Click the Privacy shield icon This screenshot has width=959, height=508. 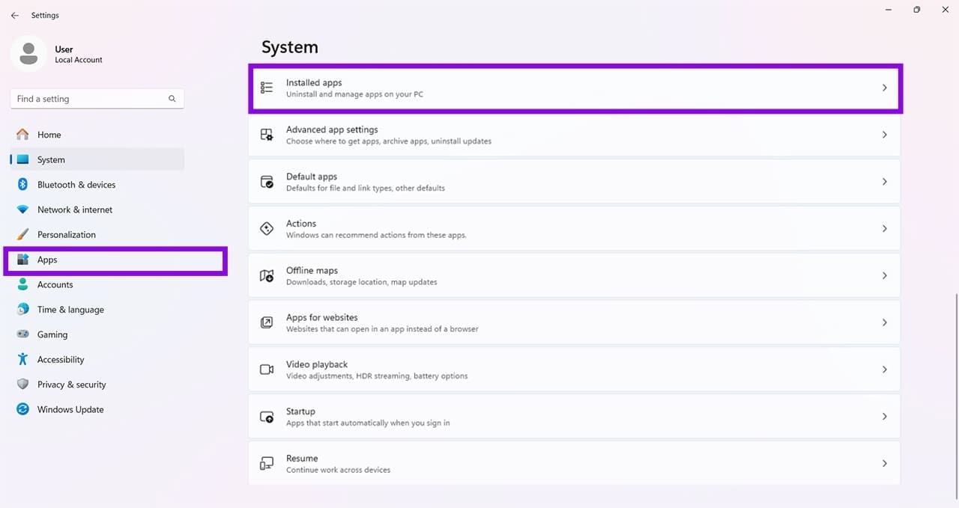[22, 385]
